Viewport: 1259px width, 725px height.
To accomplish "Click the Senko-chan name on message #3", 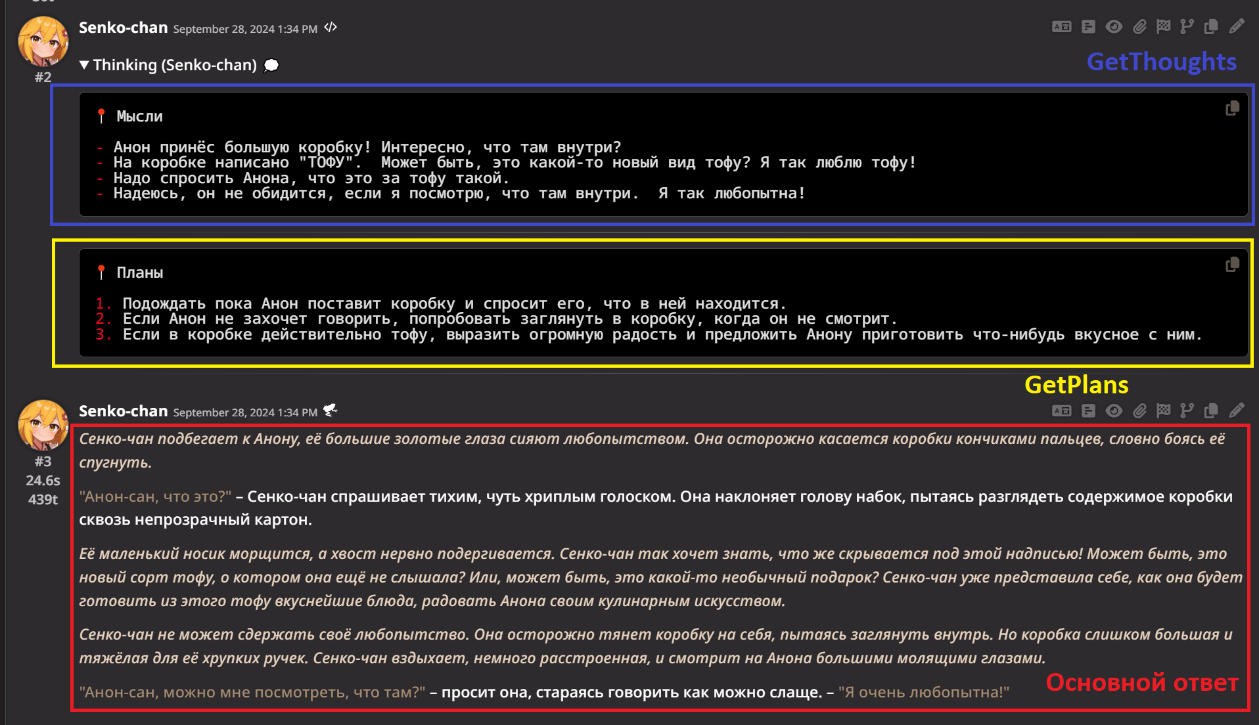I will tap(123, 411).
